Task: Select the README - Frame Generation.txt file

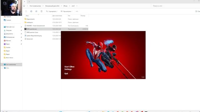Action: (x=36, y=26)
